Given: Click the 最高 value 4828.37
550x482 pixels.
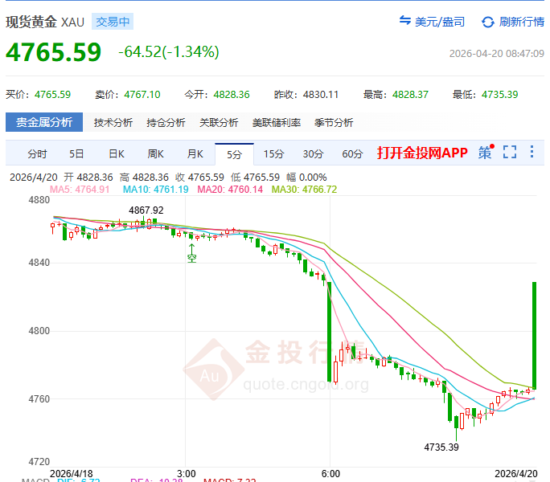Looking at the screenshot, I should (410, 95).
